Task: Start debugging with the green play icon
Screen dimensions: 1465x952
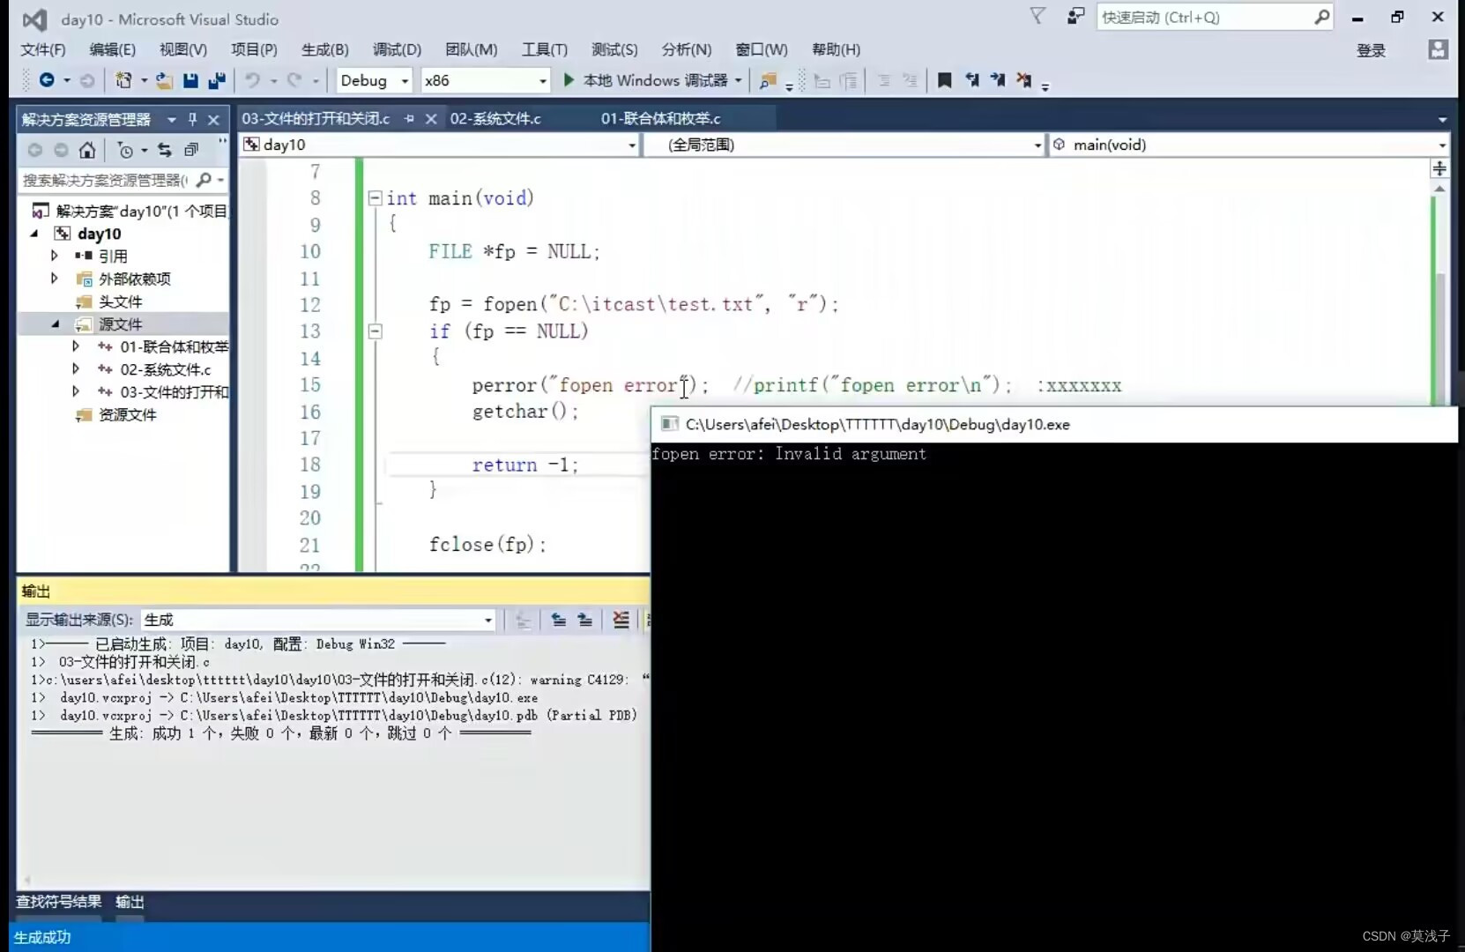Action: click(569, 80)
